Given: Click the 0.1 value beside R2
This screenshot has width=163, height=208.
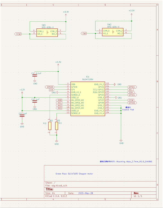Looking at the screenshot, I should coord(45,123).
